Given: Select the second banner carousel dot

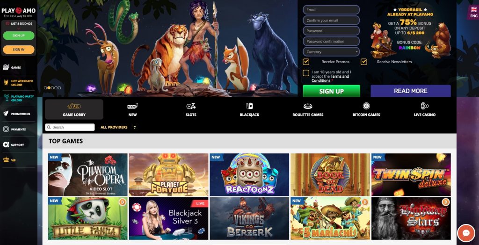Looking at the screenshot, I should tap(49, 88).
